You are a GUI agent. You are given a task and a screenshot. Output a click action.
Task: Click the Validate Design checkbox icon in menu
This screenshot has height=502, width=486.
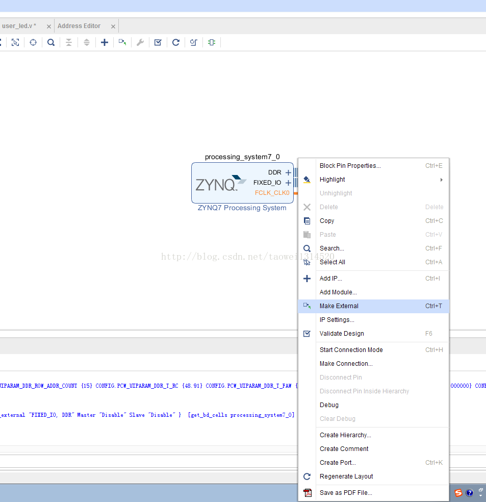pos(307,334)
